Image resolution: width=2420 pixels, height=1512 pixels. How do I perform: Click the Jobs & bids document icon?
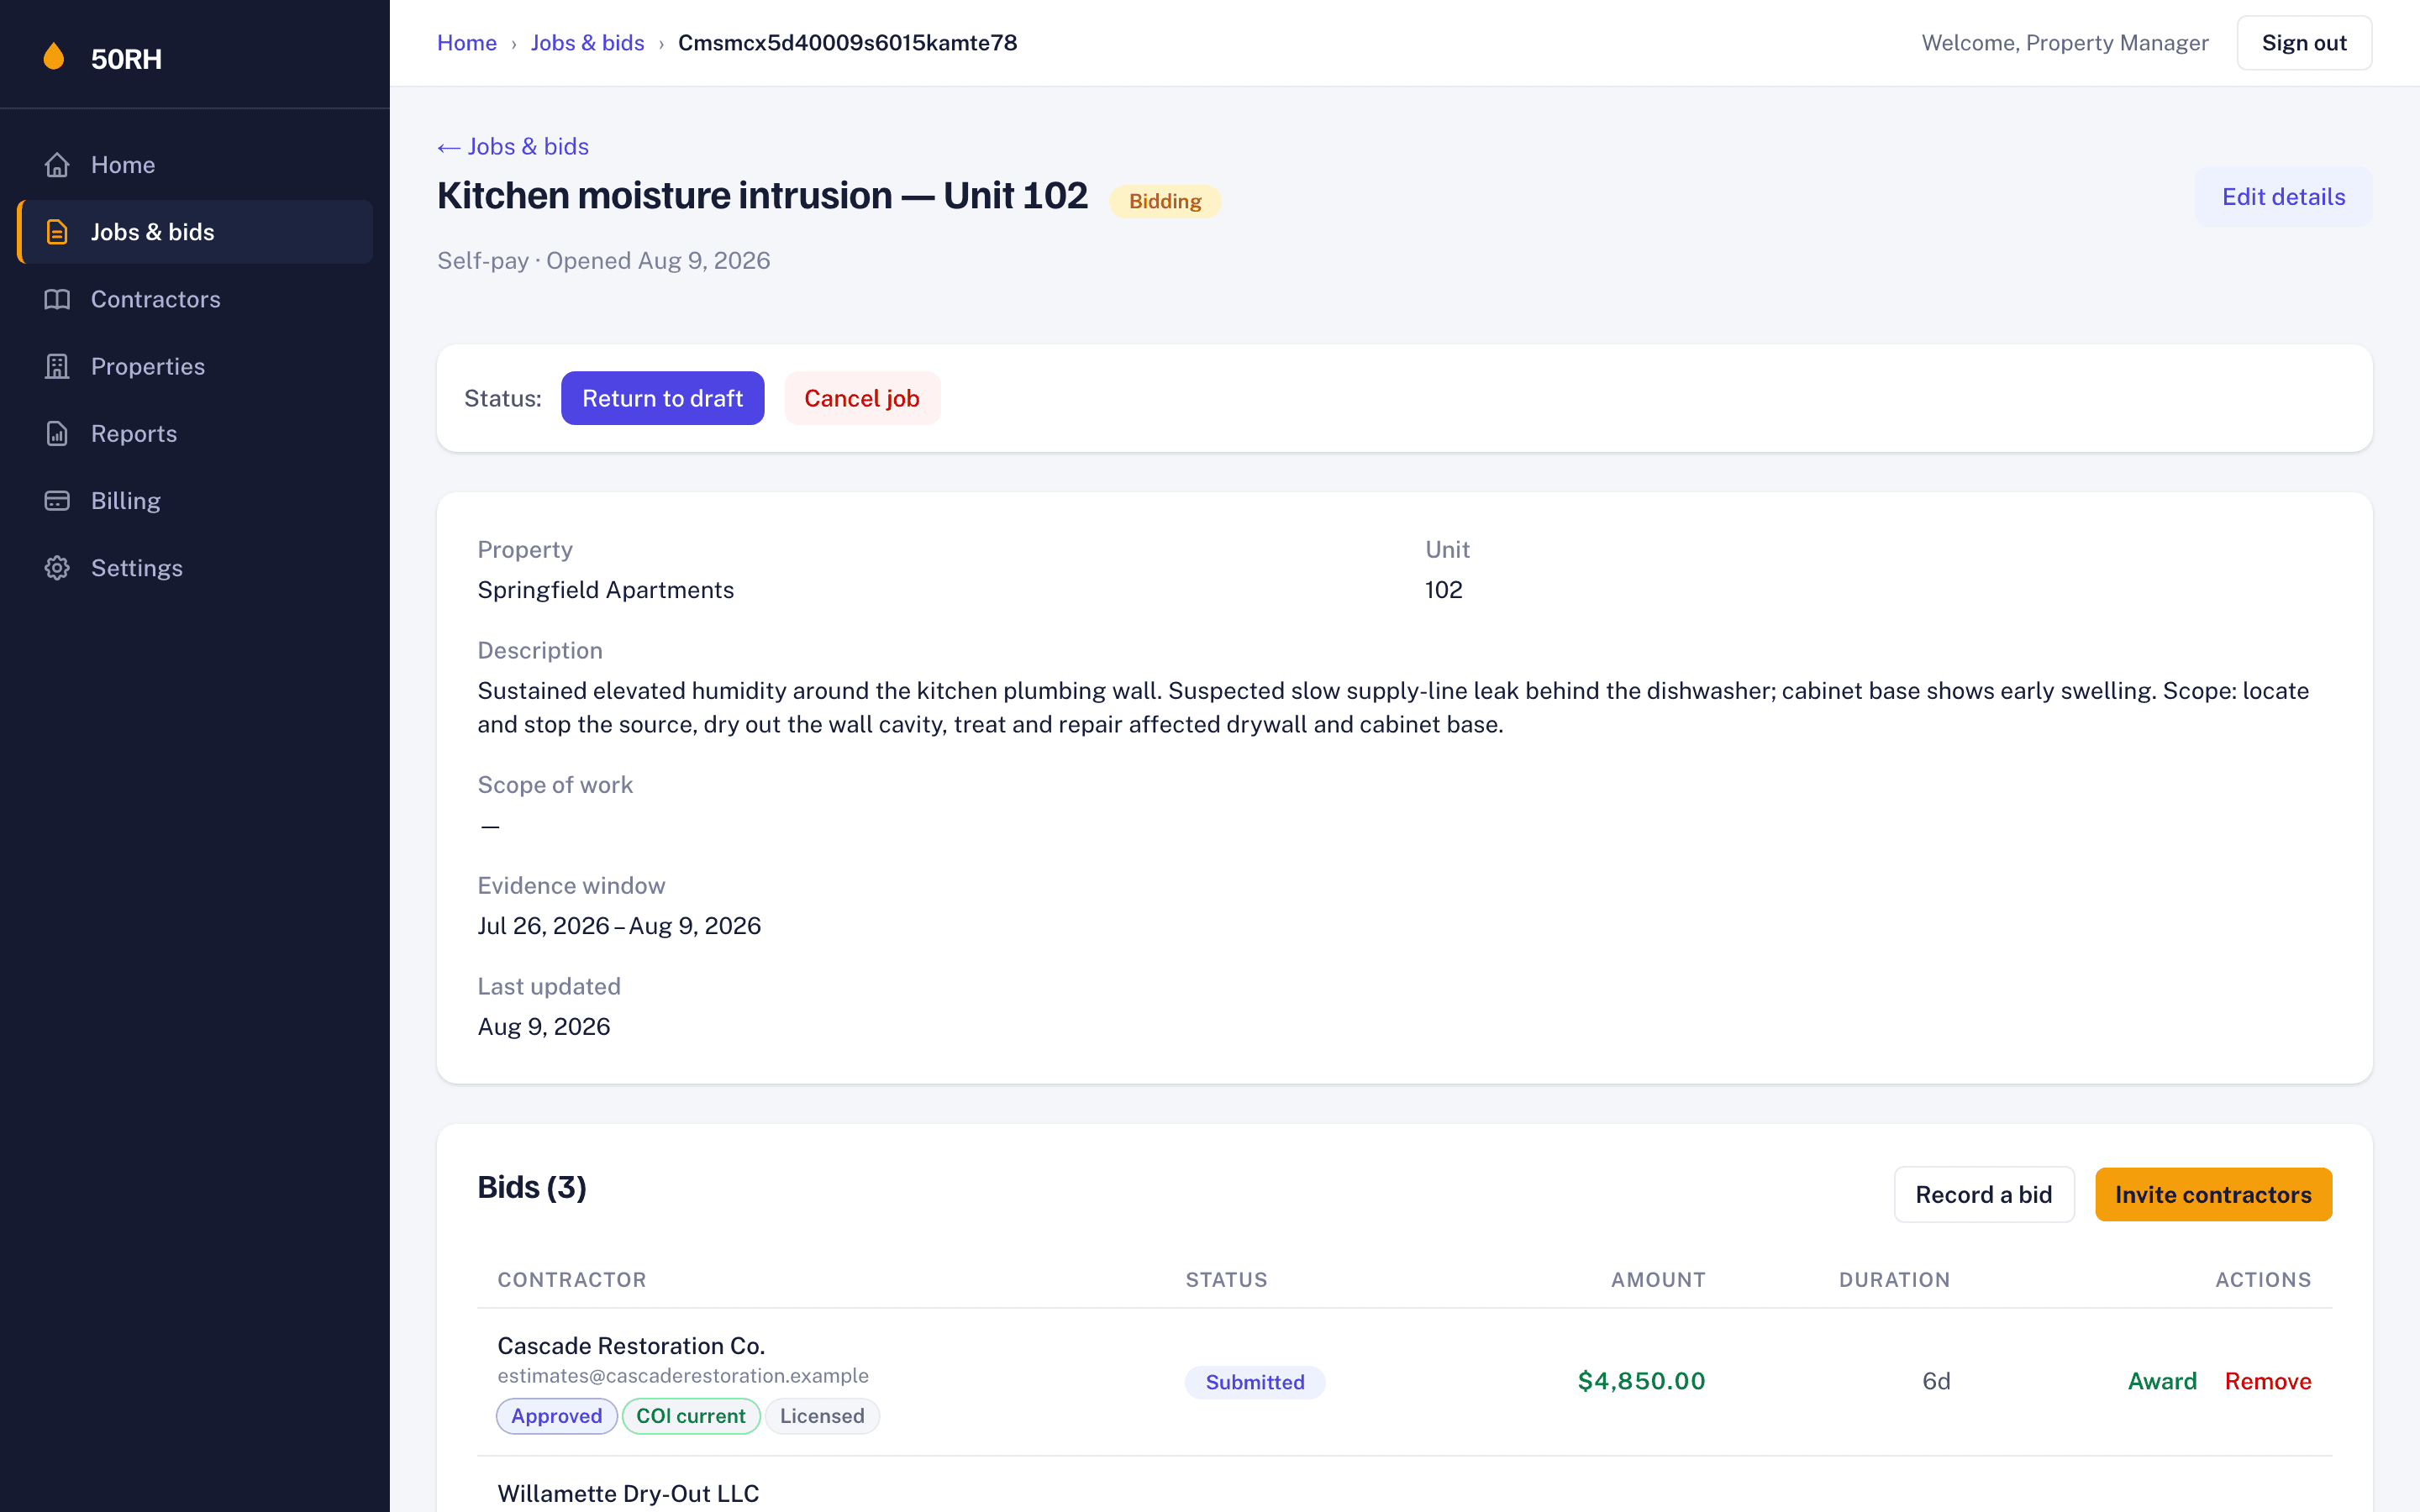(x=57, y=232)
